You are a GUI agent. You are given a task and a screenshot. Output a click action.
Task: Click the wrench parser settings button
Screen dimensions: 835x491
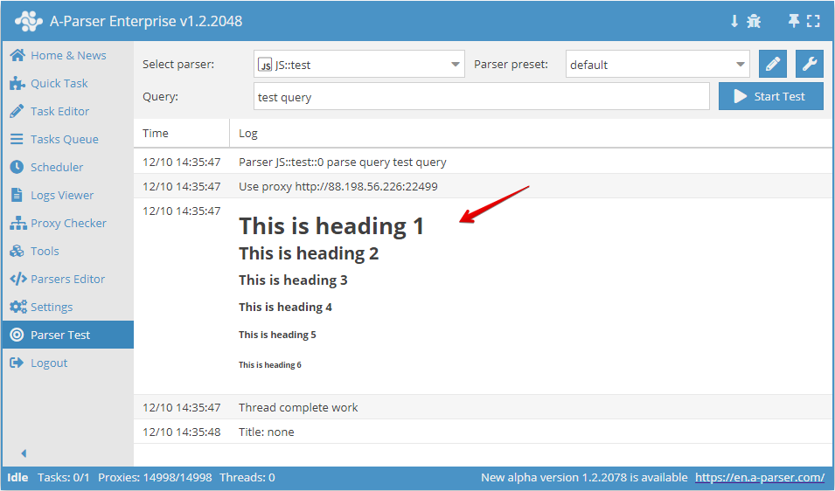click(810, 64)
